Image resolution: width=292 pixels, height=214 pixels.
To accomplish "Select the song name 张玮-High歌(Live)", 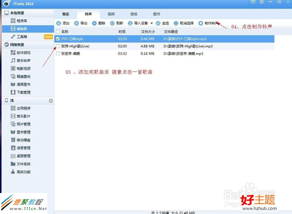I will tap(75, 46).
